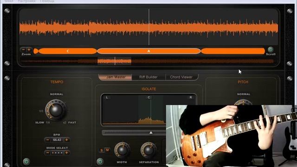Click the BPM value field 66.42

coord(57,140)
